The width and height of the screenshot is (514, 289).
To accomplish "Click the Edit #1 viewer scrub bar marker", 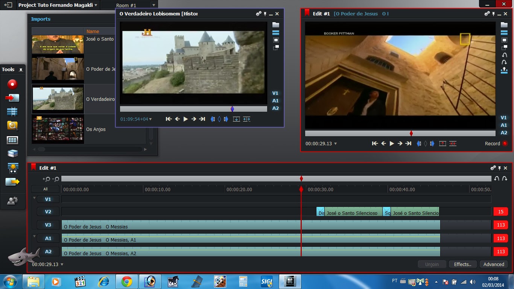I will [x=411, y=133].
